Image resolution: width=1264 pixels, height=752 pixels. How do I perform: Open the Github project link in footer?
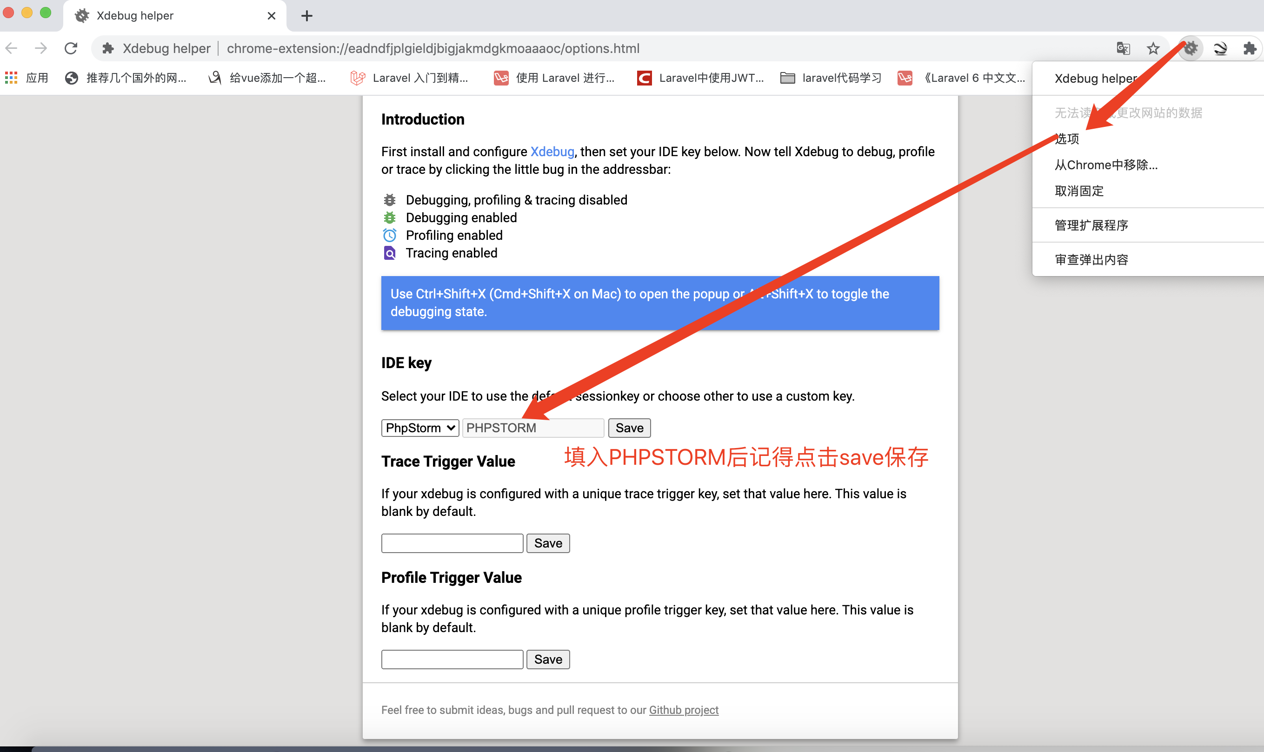(683, 709)
